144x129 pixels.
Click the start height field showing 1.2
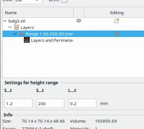pos(18,103)
